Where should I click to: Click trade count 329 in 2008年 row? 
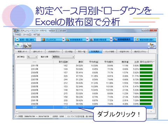(65, 76)
